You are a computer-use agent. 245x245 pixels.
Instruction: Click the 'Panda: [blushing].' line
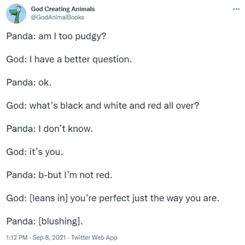[45, 221]
